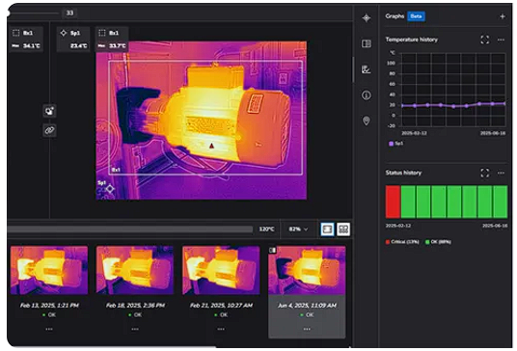Open the measurements crosshair panel icon
This screenshot has width=517, height=351.
[367, 17]
